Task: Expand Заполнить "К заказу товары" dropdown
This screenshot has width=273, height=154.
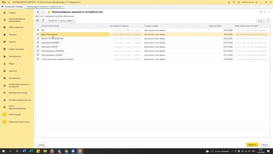Action: (61, 21)
